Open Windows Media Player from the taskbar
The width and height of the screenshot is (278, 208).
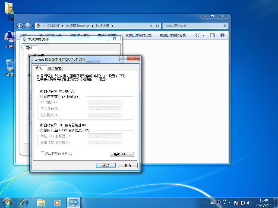pyautogui.click(x=57, y=202)
